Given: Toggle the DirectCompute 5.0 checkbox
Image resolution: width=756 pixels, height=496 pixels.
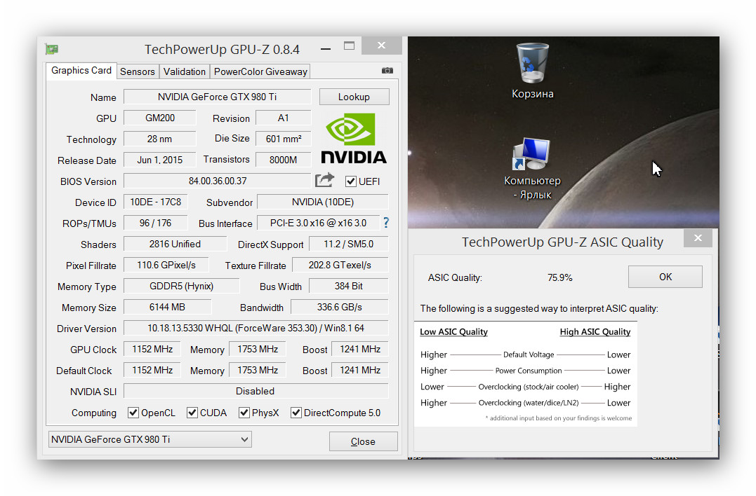Looking at the screenshot, I should coord(296,413).
